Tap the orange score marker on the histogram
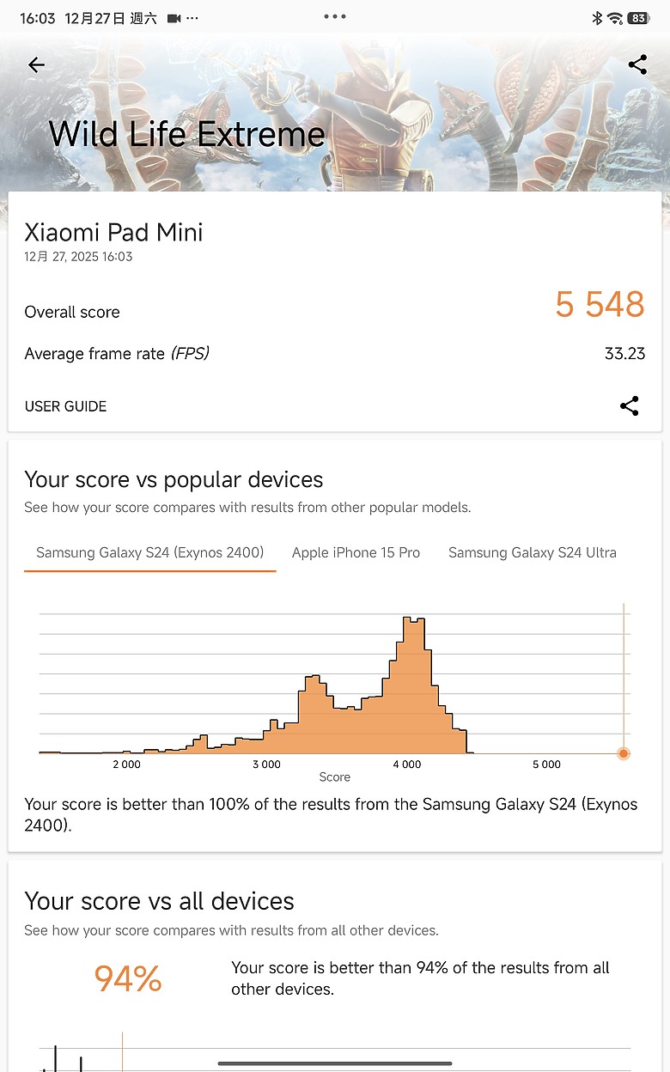This screenshot has width=670, height=1072. 623,753
